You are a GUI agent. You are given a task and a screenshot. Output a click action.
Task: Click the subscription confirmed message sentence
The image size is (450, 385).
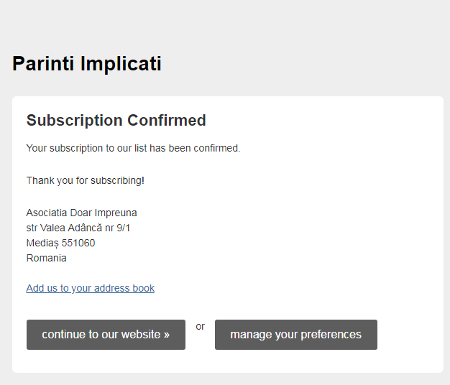[x=133, y=148]
